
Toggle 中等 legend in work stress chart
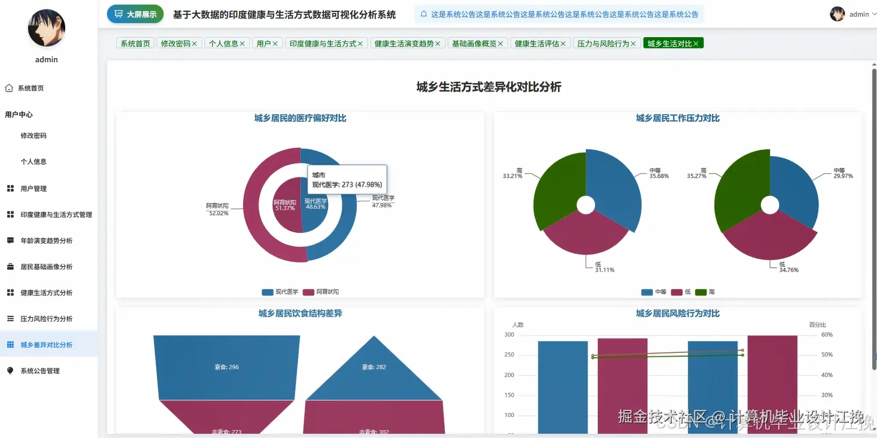(654, 292)
